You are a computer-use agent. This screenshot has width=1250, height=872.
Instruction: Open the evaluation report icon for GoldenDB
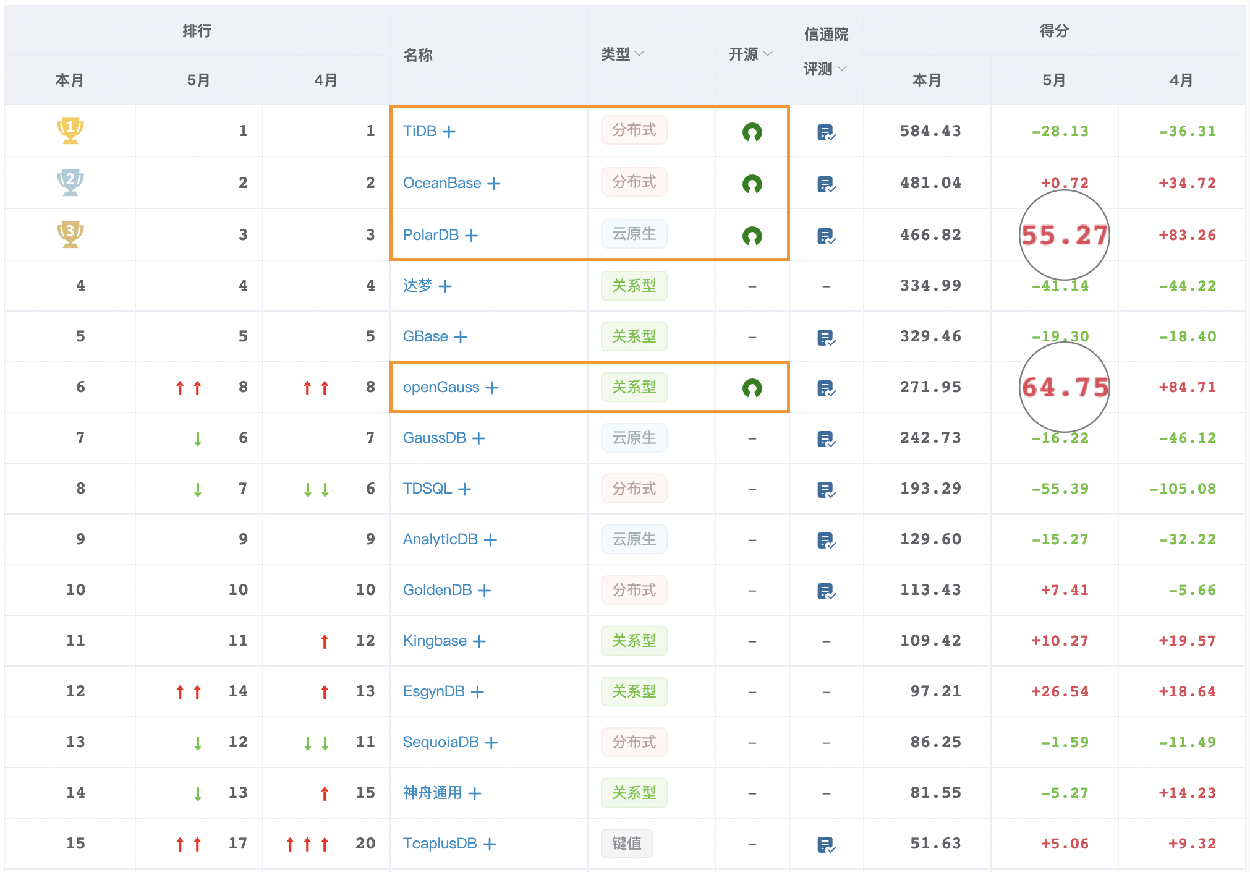(826, 591)
